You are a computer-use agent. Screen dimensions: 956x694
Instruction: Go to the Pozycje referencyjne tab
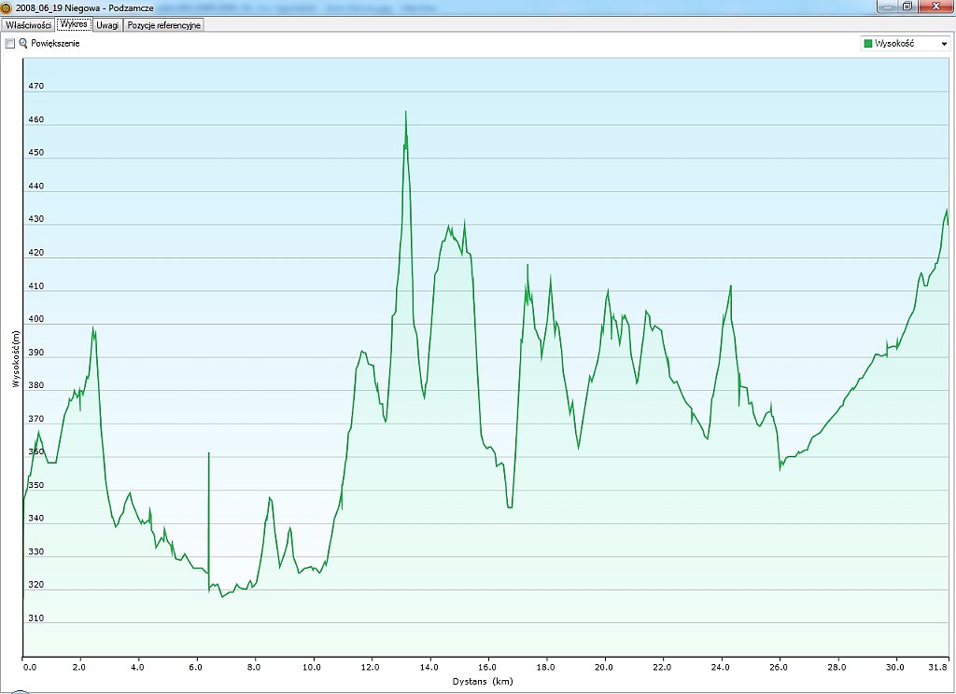[x=163, y=25]
